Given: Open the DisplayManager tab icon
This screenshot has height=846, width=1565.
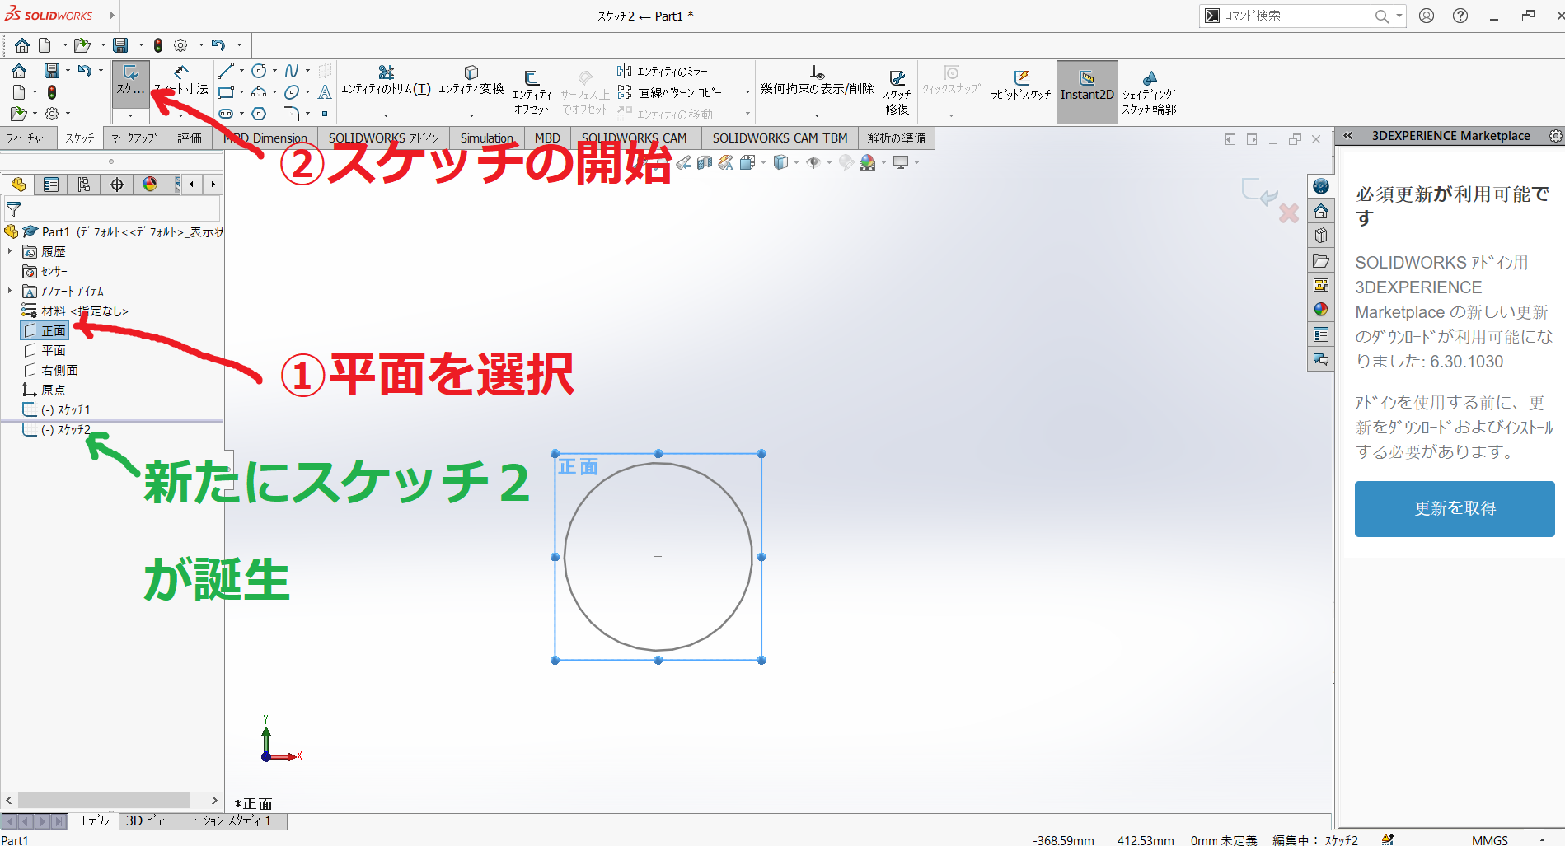Looking at the screenshot, I should 150,185.
